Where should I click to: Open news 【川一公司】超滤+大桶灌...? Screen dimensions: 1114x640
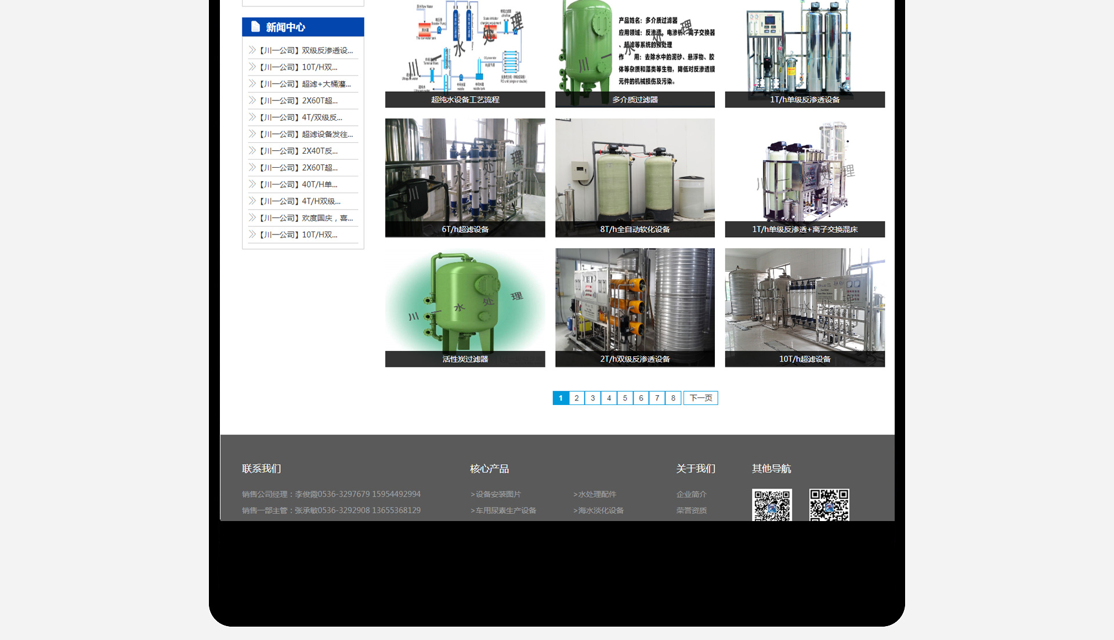304,84
